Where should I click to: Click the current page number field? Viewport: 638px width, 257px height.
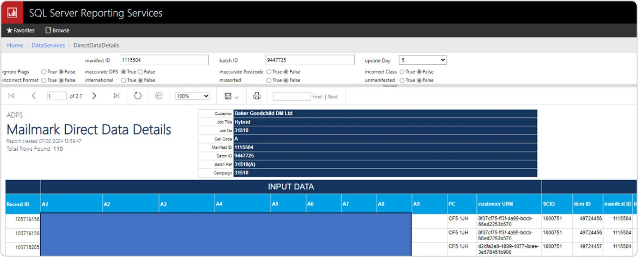57,96
